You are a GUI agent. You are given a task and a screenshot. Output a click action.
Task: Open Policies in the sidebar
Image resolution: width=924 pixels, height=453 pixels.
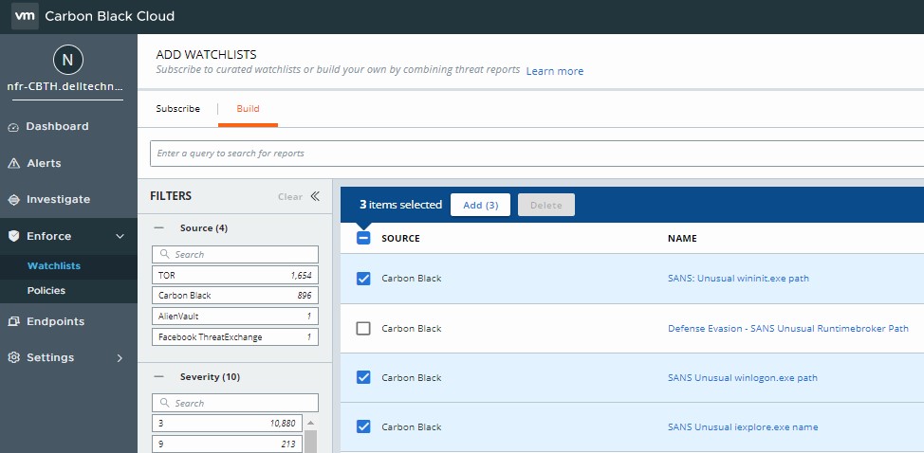tap(46, 291)
